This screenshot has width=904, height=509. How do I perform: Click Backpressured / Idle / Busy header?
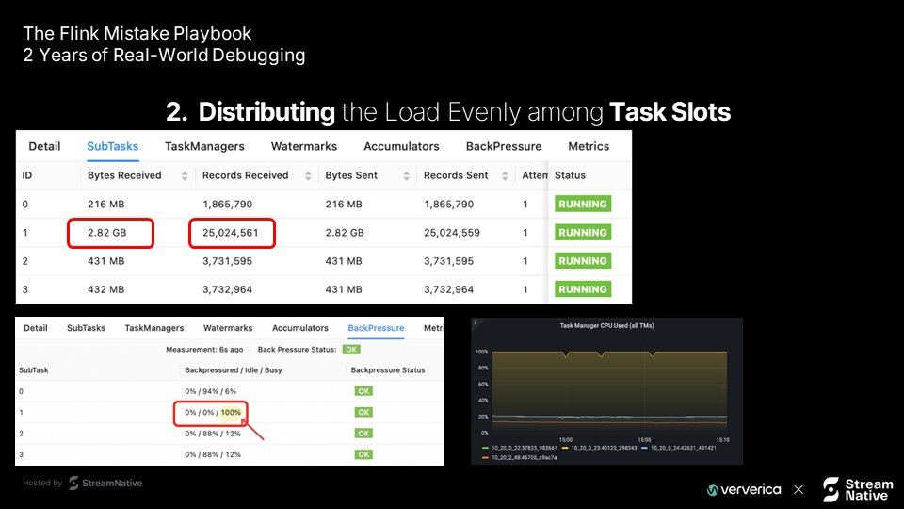(234, 370)
